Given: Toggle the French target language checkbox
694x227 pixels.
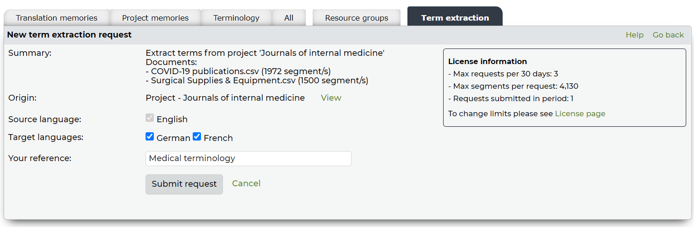Looking at the screenshot, I should click(x=197, y=136).
